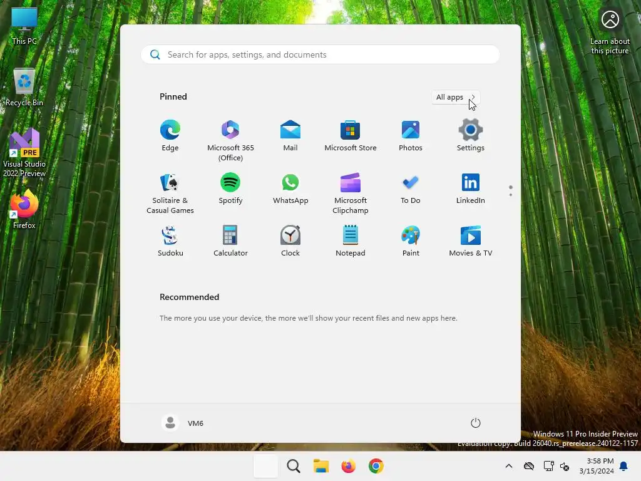Show hidden tray icons chevron

508,466
